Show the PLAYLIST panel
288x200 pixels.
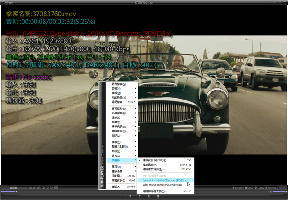click(271, 188)
